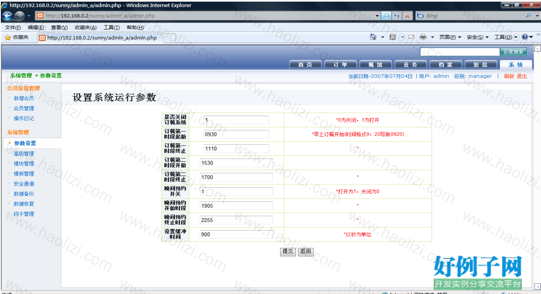Open 数据恢复 in the sidebar
The width and height of the screenshot is (541, 294).
(24, 204)
